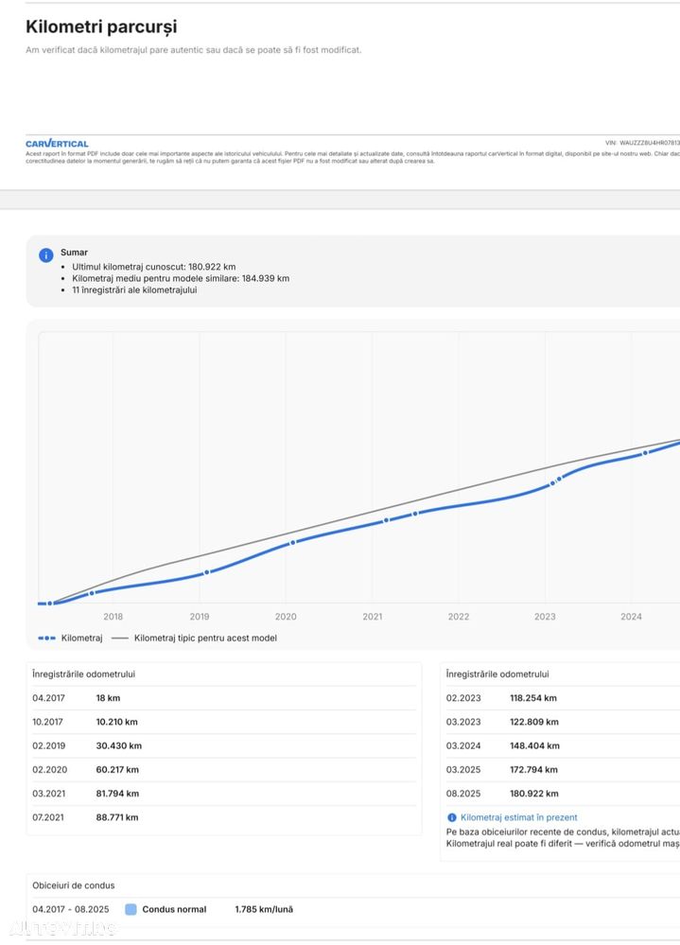680x945 pixels.
Task: Click the Obiceiuri de condus section header
Action: tap(74, 885)
